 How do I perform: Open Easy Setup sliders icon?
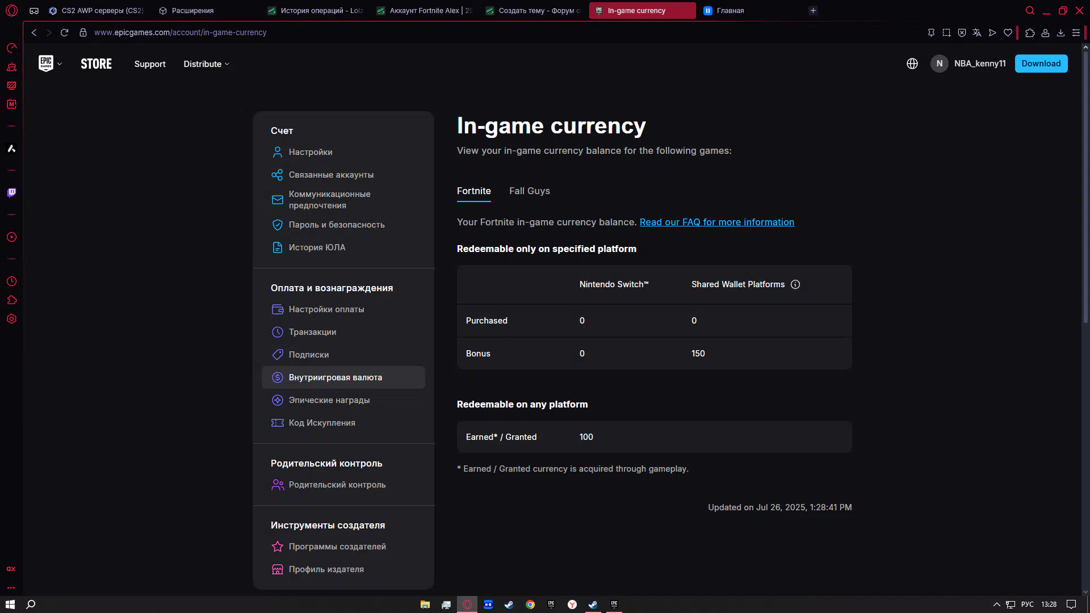point(1076,32)
